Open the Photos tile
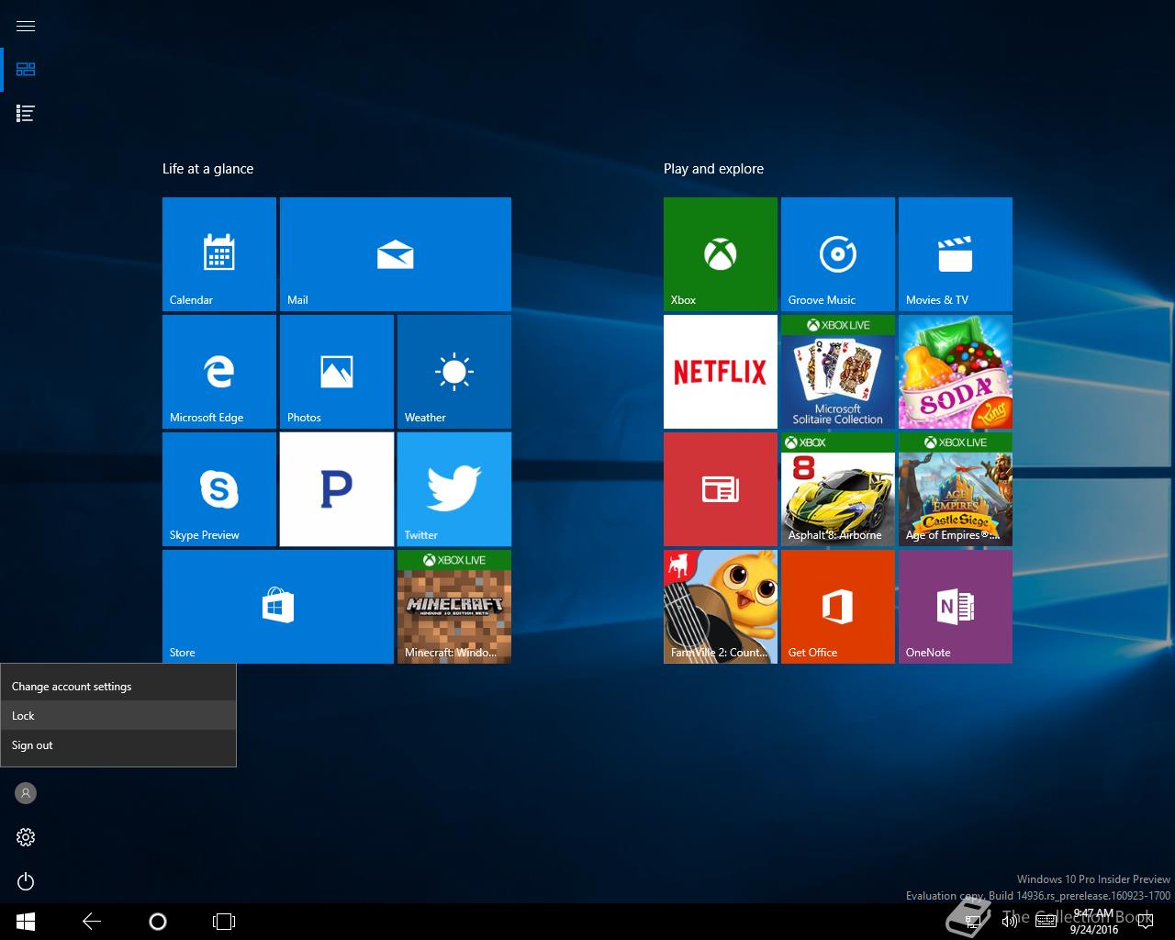Viewport: 1175px width, 940px height. point(337,372)
